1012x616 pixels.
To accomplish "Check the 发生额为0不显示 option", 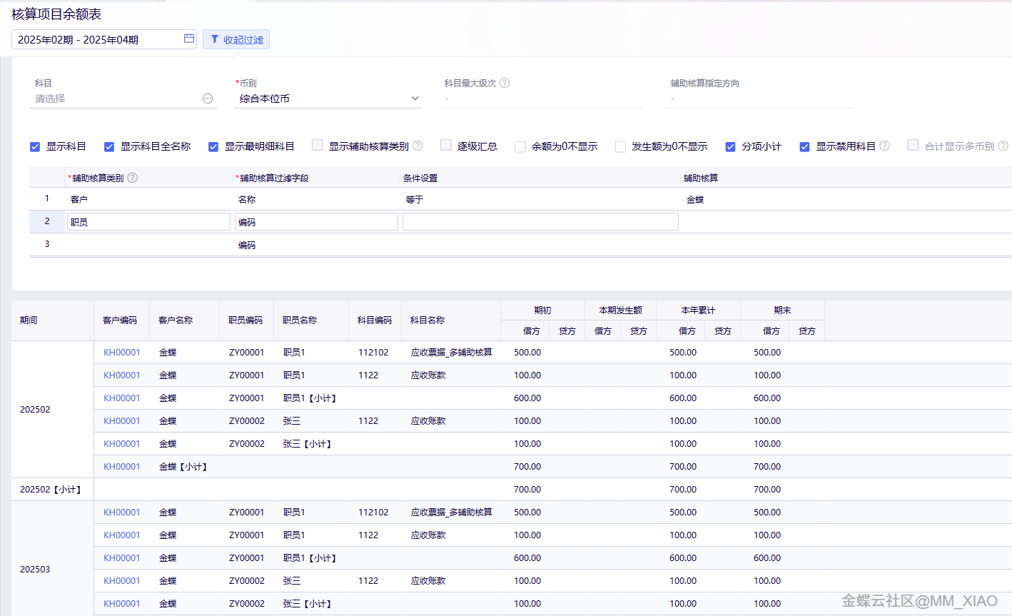I will tap(620, 146).
